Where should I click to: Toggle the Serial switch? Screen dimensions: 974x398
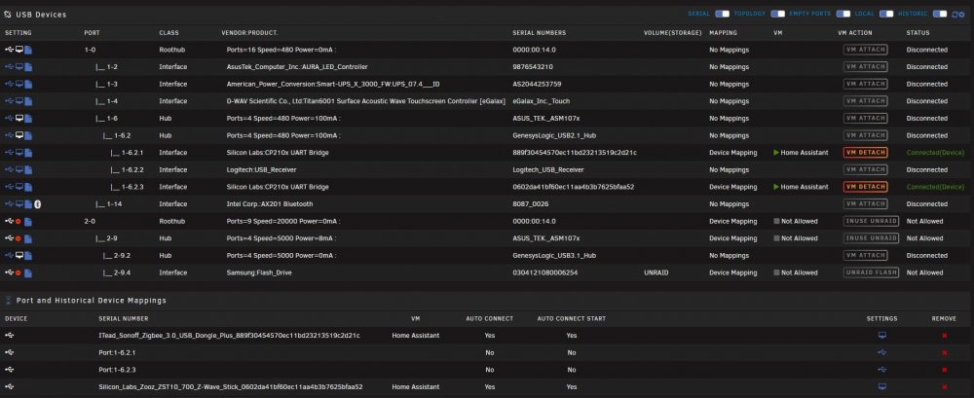tap(722, 14)
